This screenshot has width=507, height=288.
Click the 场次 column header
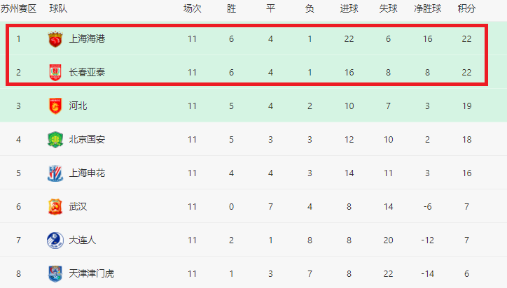click(192, 8)
